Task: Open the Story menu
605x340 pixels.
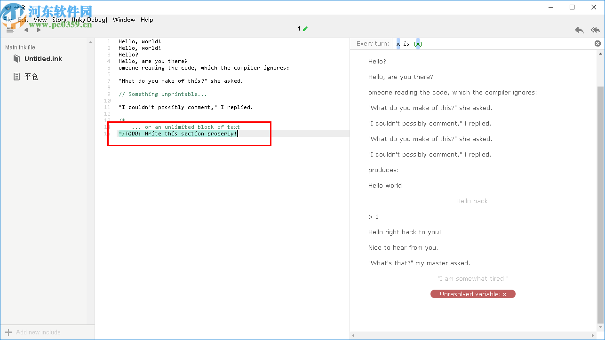Action: pos(59,20)
